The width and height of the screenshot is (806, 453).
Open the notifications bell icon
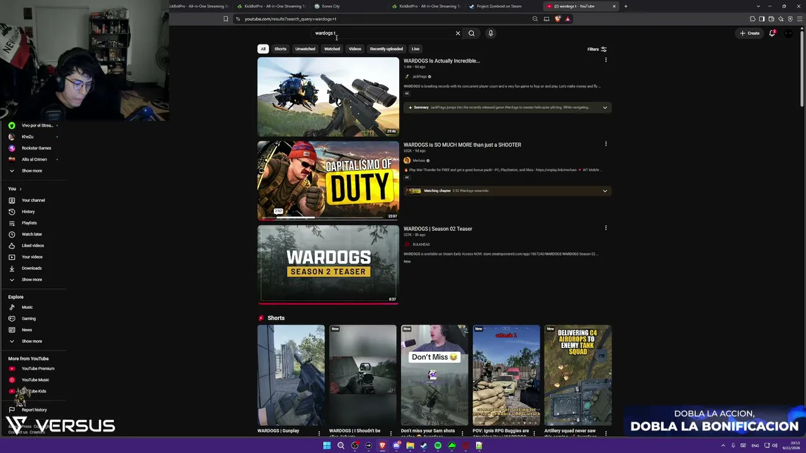point(772,33)
